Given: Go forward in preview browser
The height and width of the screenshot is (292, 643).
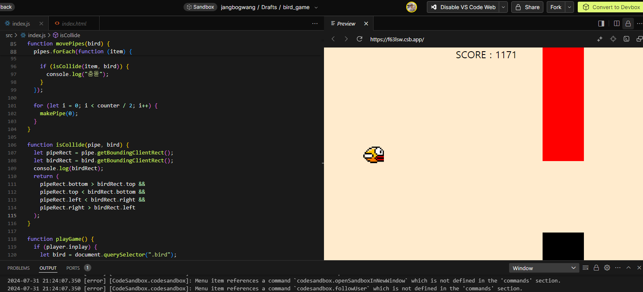Looking at the screenshot, I should (346, 39).
